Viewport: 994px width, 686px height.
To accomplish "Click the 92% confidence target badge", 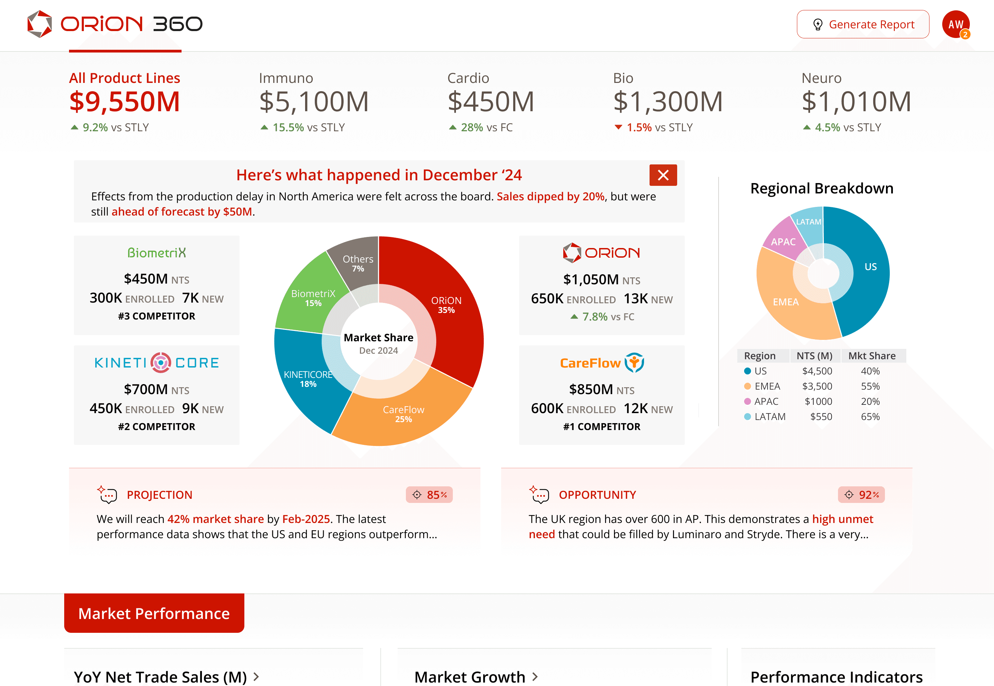I will 861,495.
